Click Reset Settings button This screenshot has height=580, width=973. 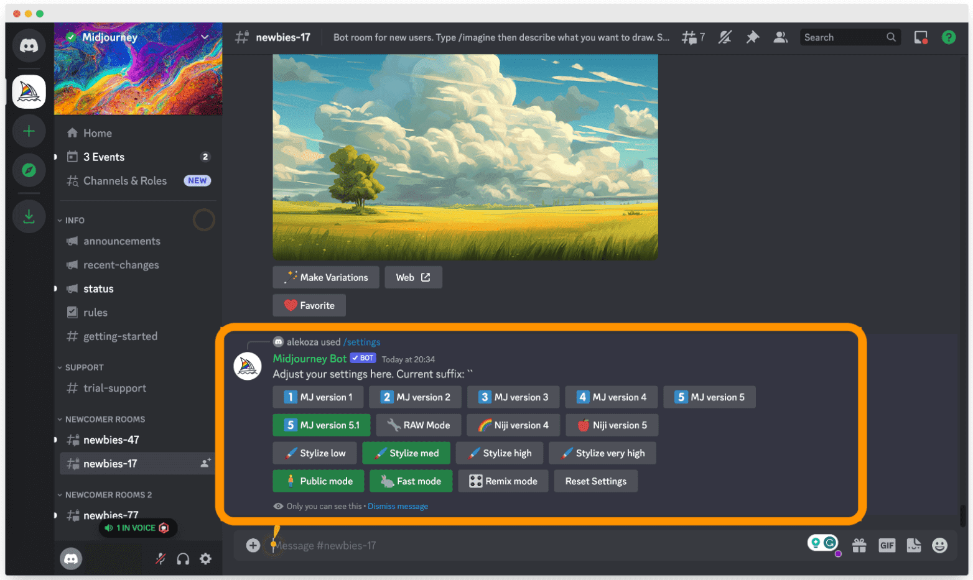596,481
